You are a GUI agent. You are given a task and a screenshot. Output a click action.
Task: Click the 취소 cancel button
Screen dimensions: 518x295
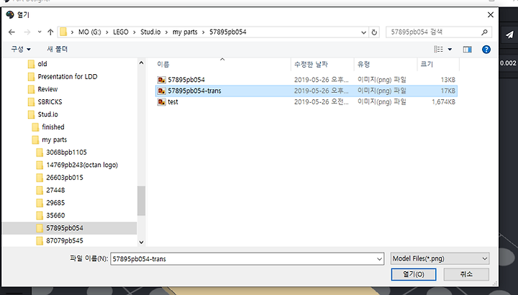(x=466, y=274)
